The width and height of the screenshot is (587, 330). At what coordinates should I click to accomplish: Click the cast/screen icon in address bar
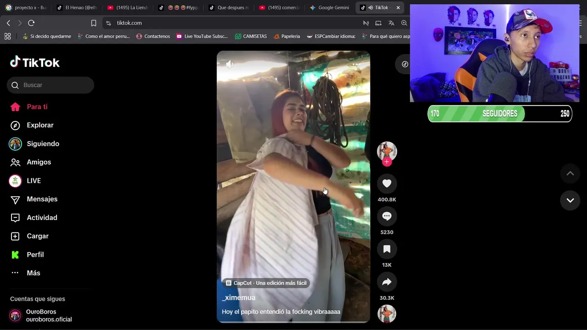coord(378,23)
